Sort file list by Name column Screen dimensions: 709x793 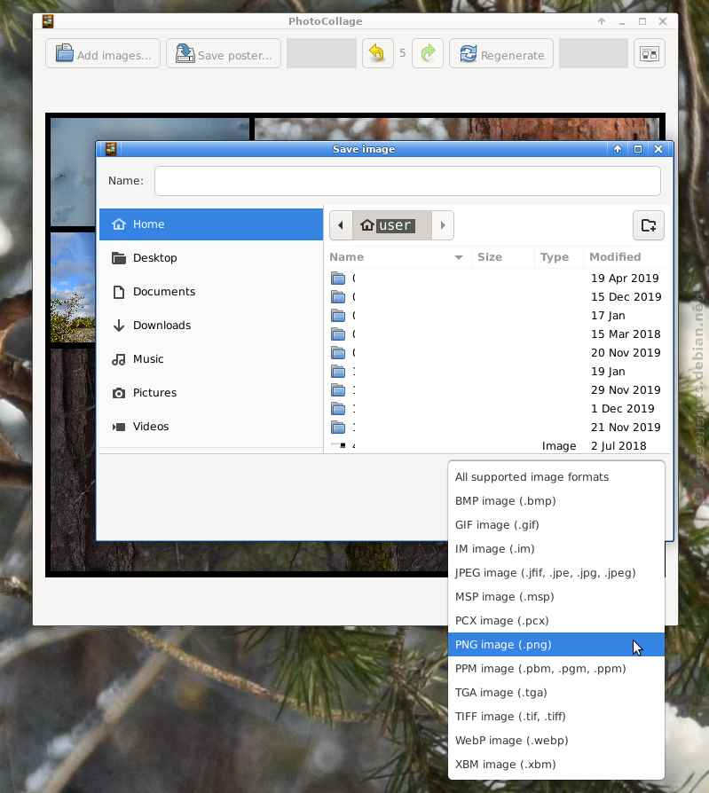pos(398,257)
